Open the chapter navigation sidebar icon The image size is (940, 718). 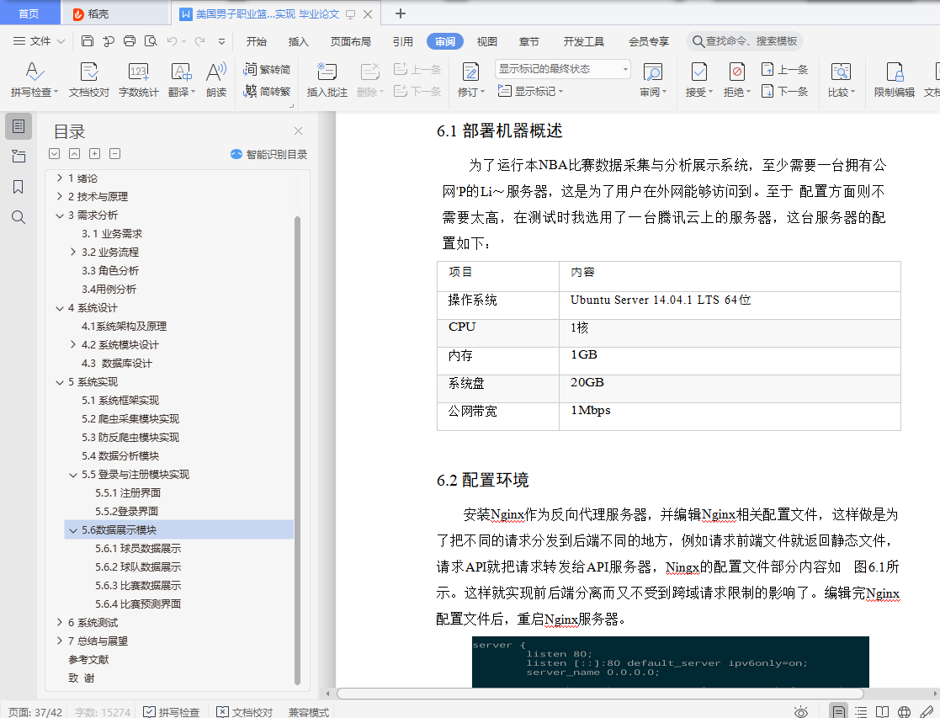[19, 157]
